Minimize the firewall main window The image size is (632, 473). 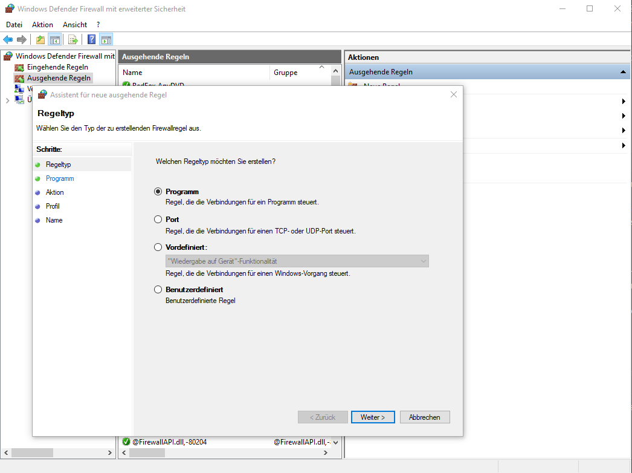click(x=563, y=8)
